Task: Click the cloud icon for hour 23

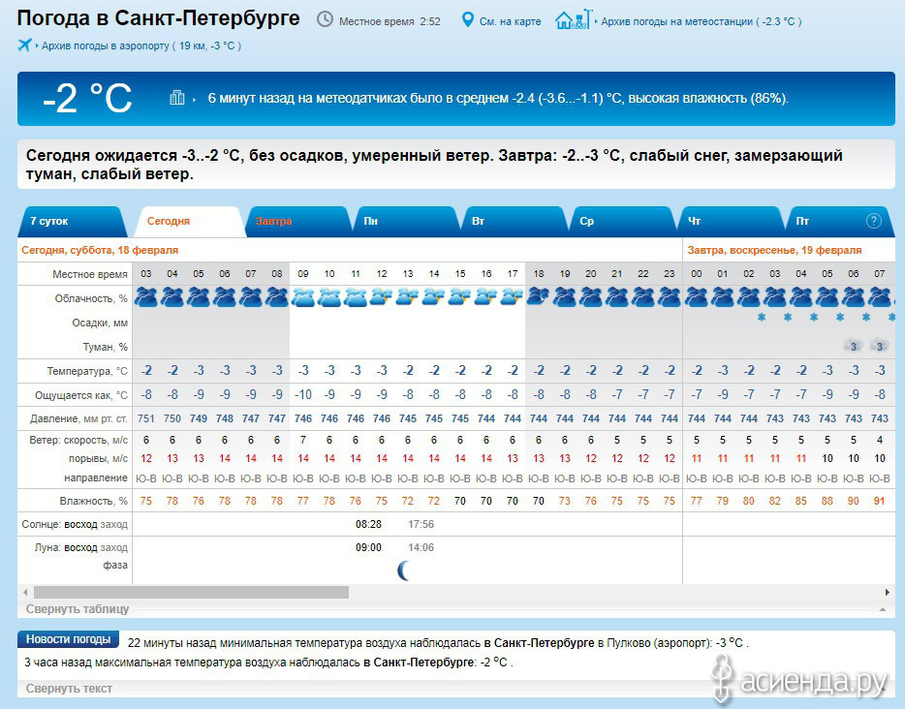Action: (669, 297)
